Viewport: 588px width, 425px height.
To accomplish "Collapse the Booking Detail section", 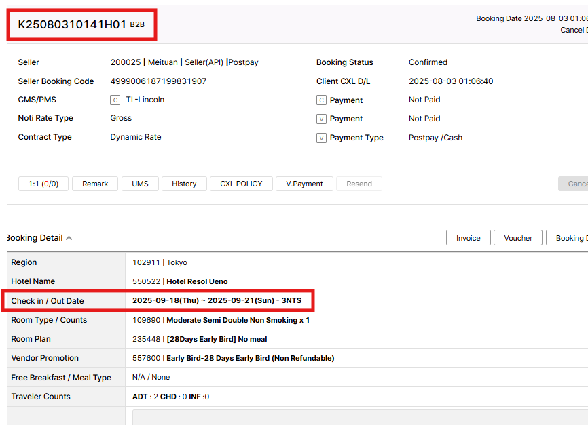I will click(x=69, y=238).
